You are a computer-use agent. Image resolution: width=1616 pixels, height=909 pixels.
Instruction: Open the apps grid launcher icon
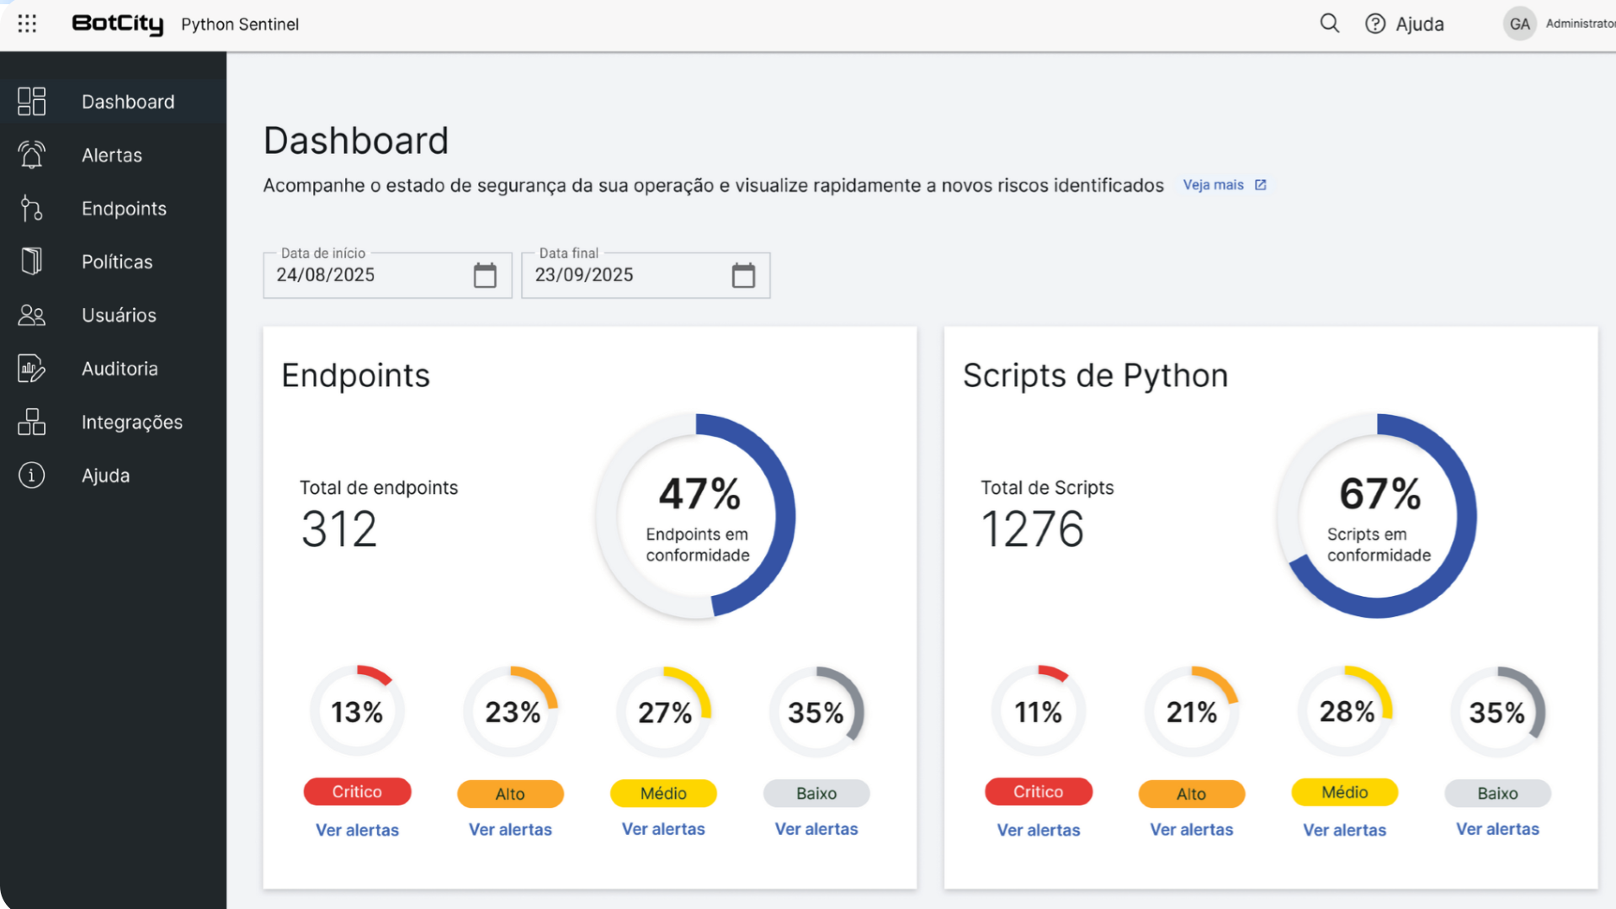27,24
